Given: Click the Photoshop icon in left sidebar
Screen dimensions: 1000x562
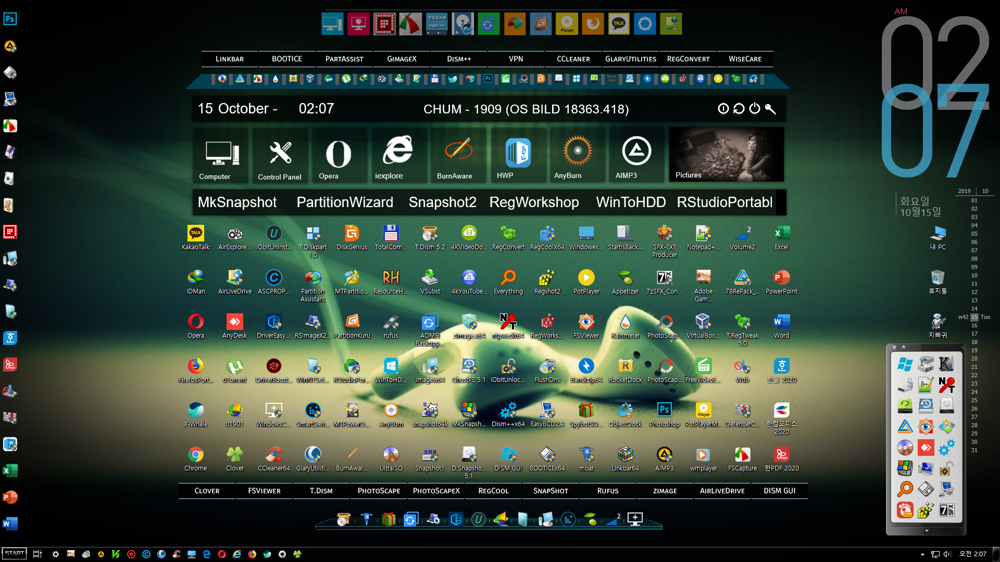Looking at the screenshot, I should pos(10,19).
